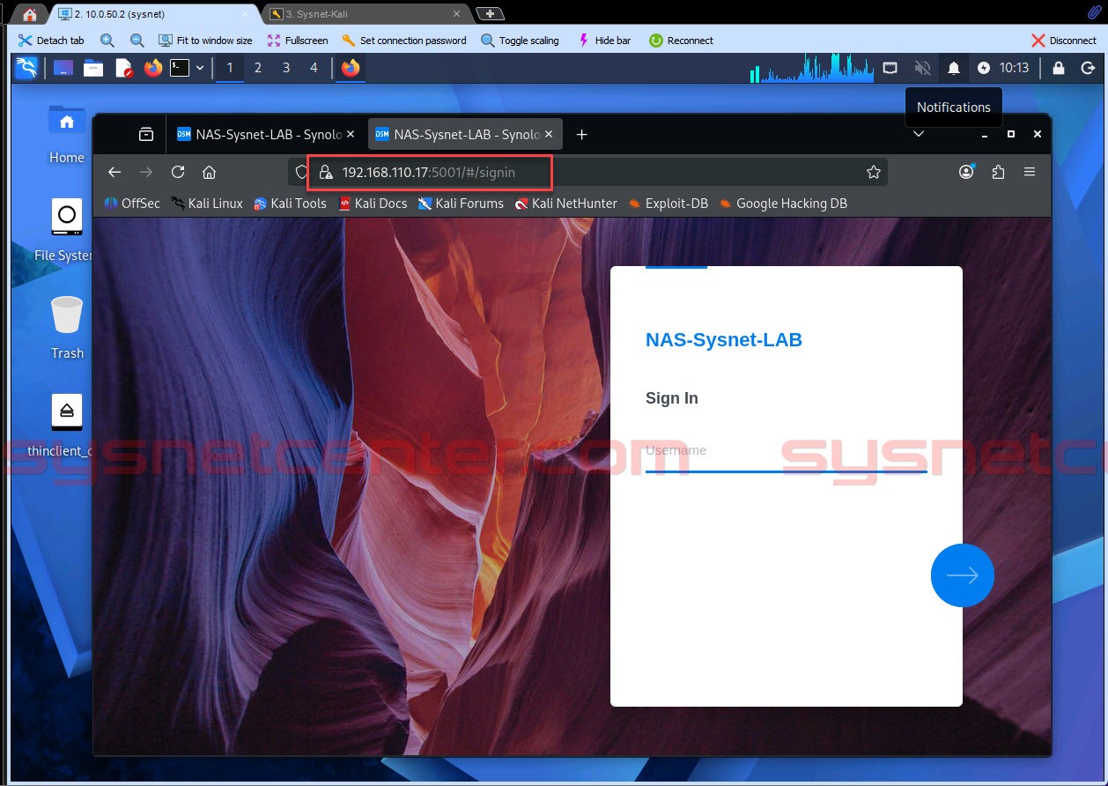Open the text editor panel icon
This screenshot has height=786, width=1108.
click(123, 68)
